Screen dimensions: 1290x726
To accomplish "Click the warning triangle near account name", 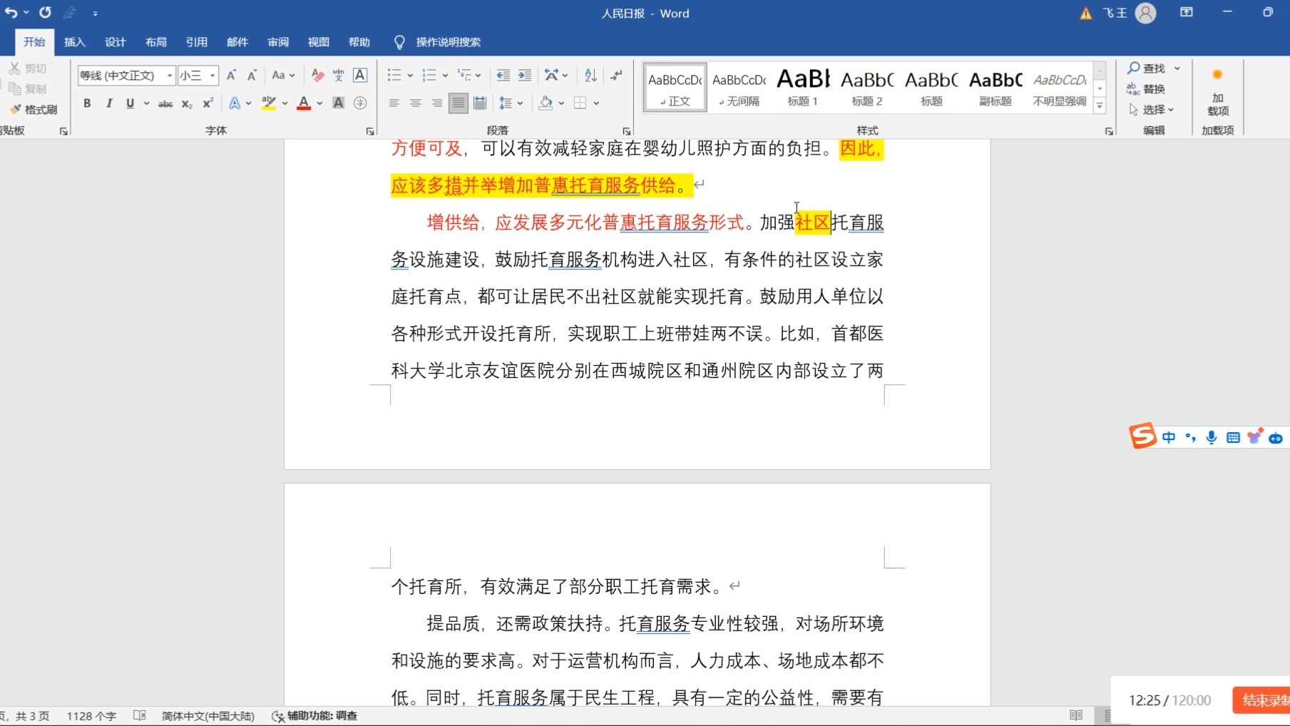I will point(1085,14).
